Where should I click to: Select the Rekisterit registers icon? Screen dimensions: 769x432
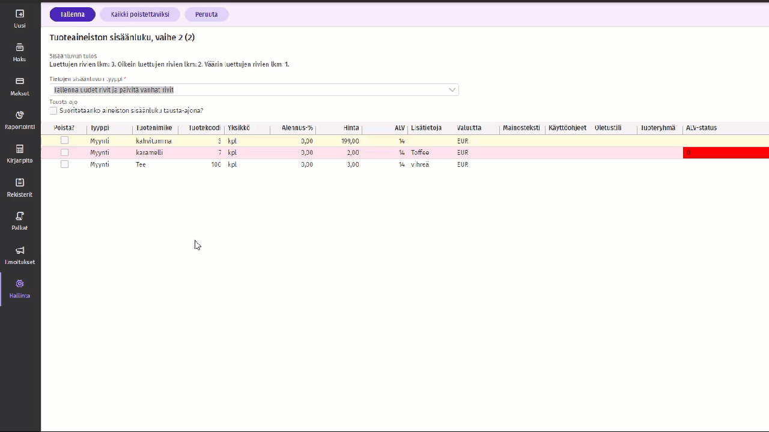pos(20,182)
